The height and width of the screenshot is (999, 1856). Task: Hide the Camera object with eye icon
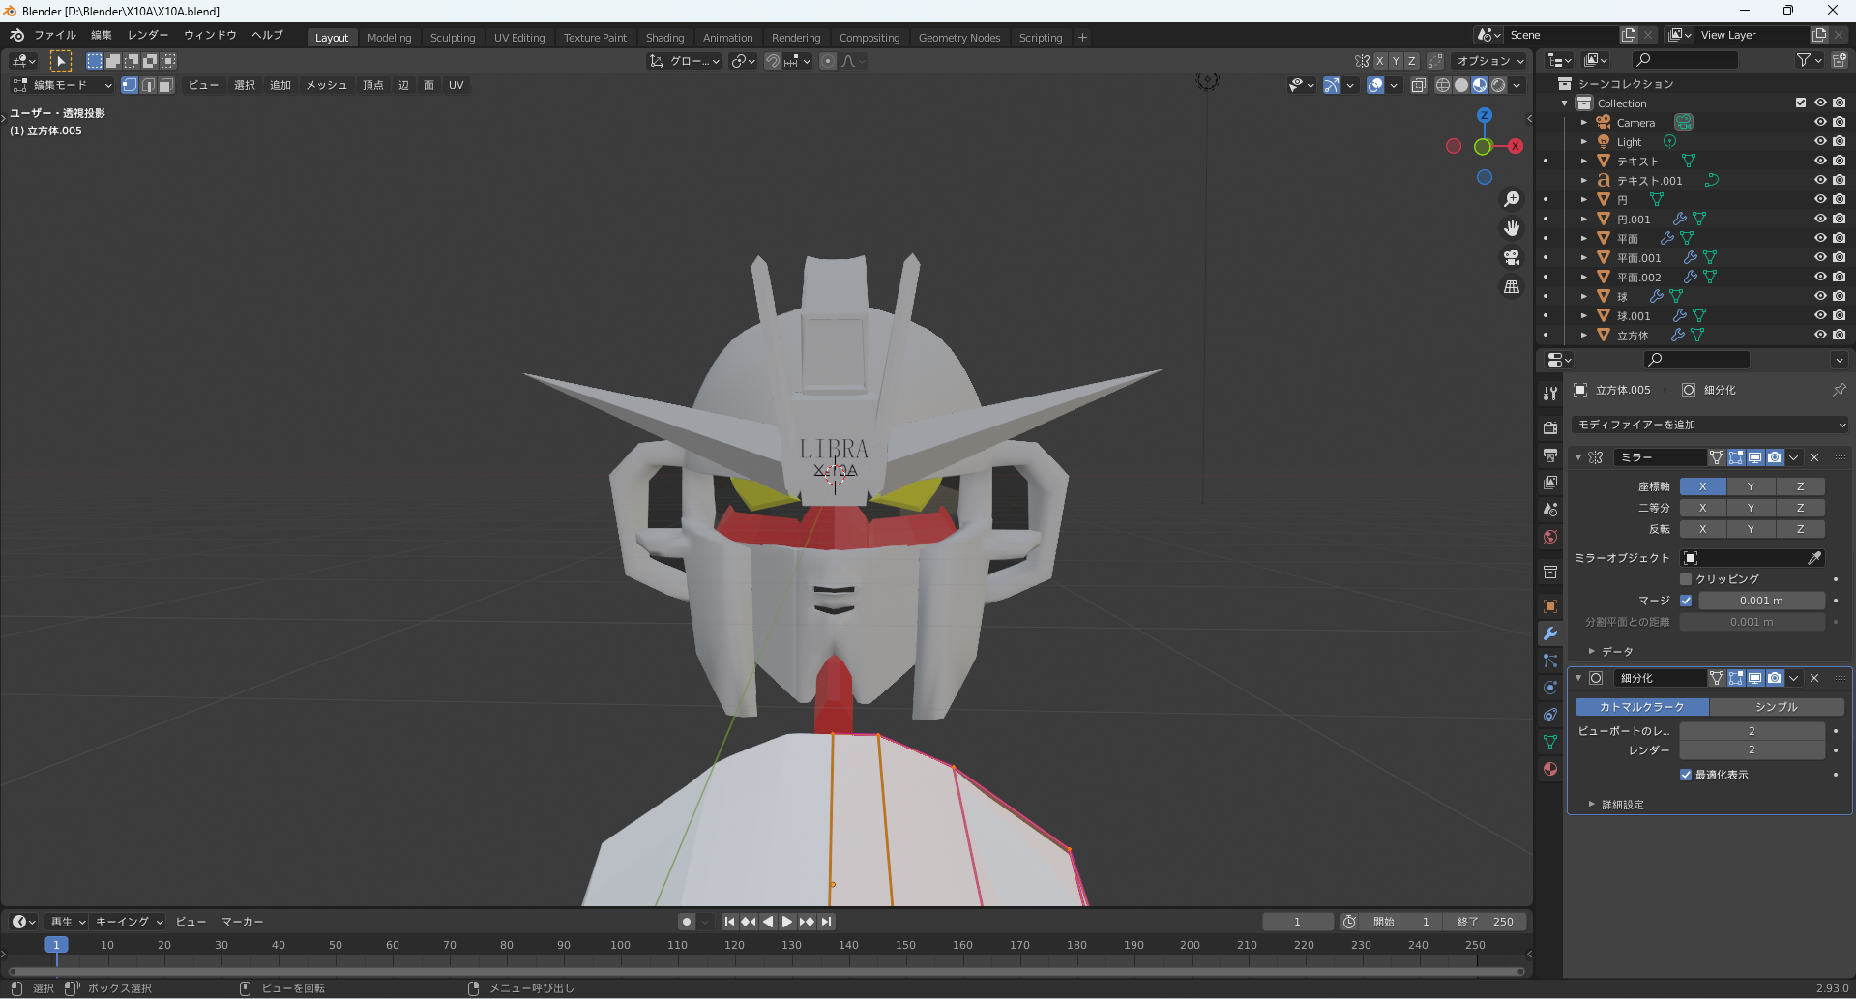1819,123
